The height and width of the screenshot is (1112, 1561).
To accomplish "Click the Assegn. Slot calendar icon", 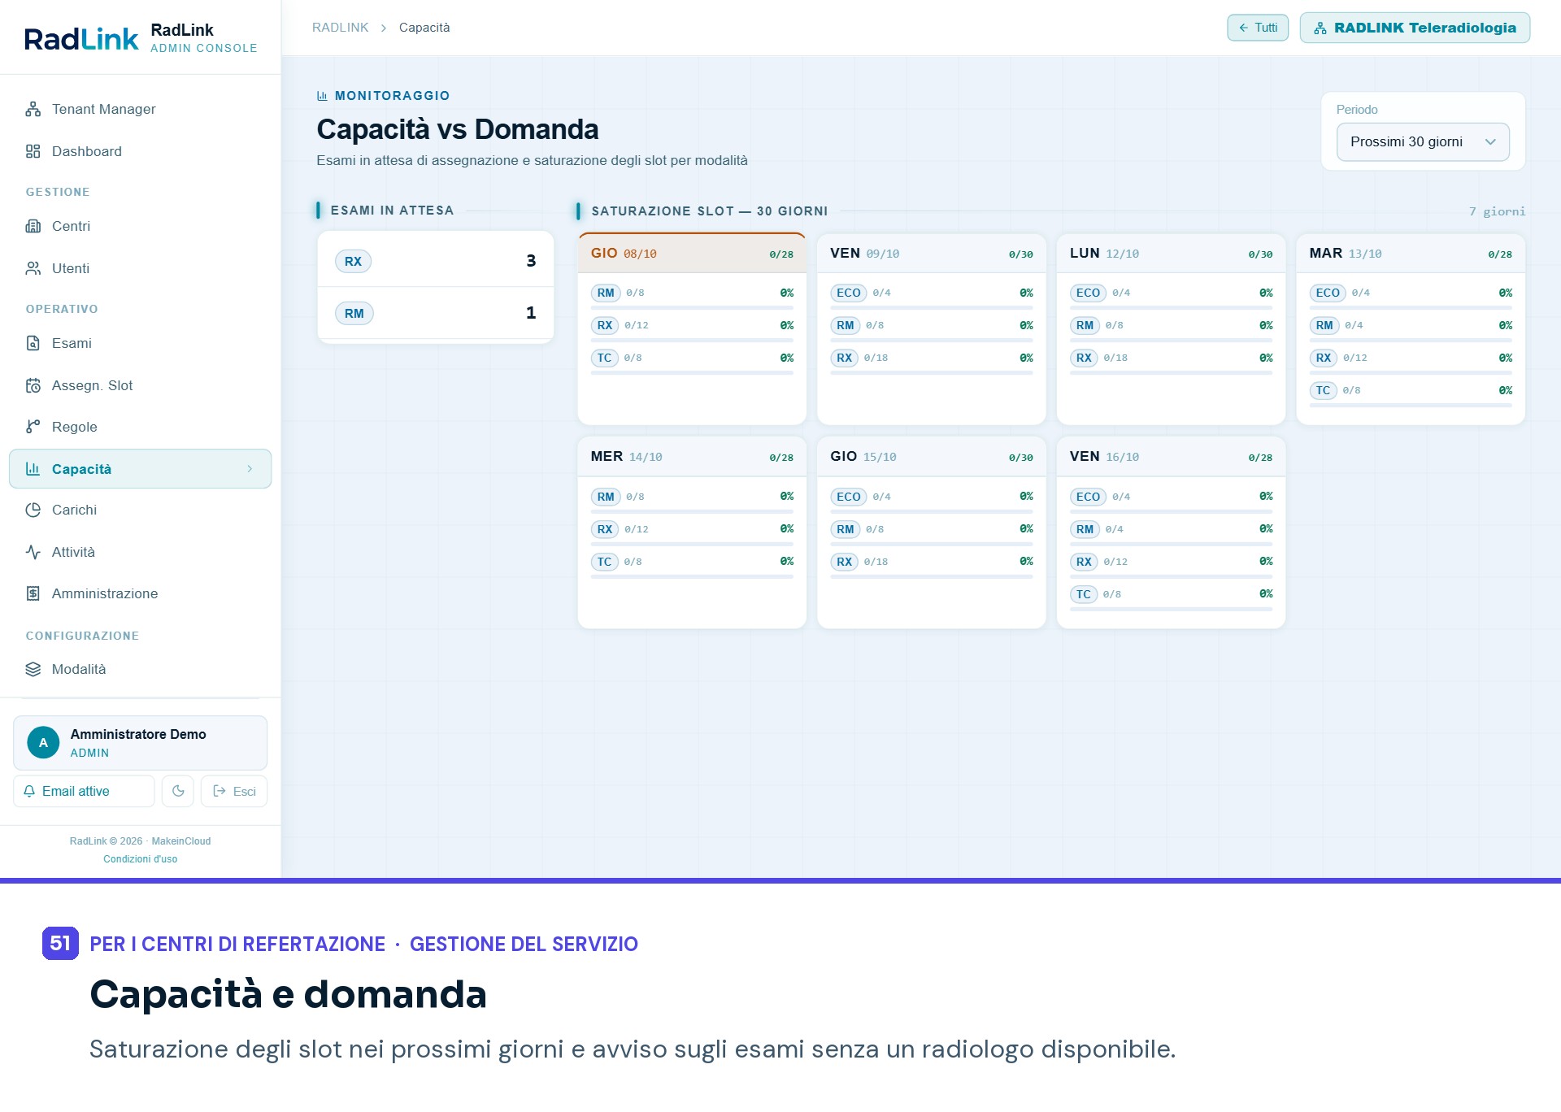I will pos(33,385).
